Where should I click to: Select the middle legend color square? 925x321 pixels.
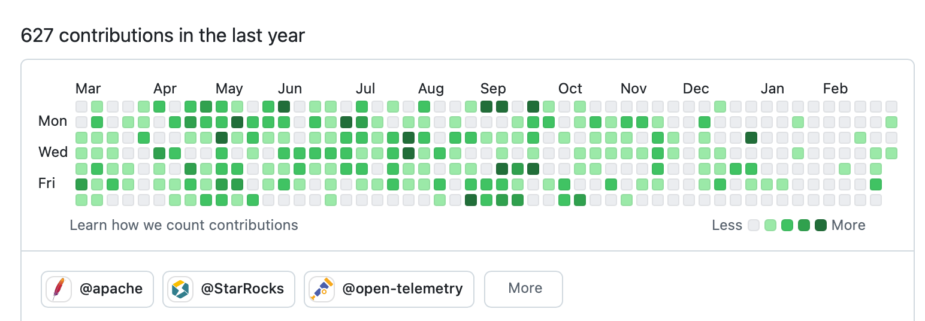(787, 225)
